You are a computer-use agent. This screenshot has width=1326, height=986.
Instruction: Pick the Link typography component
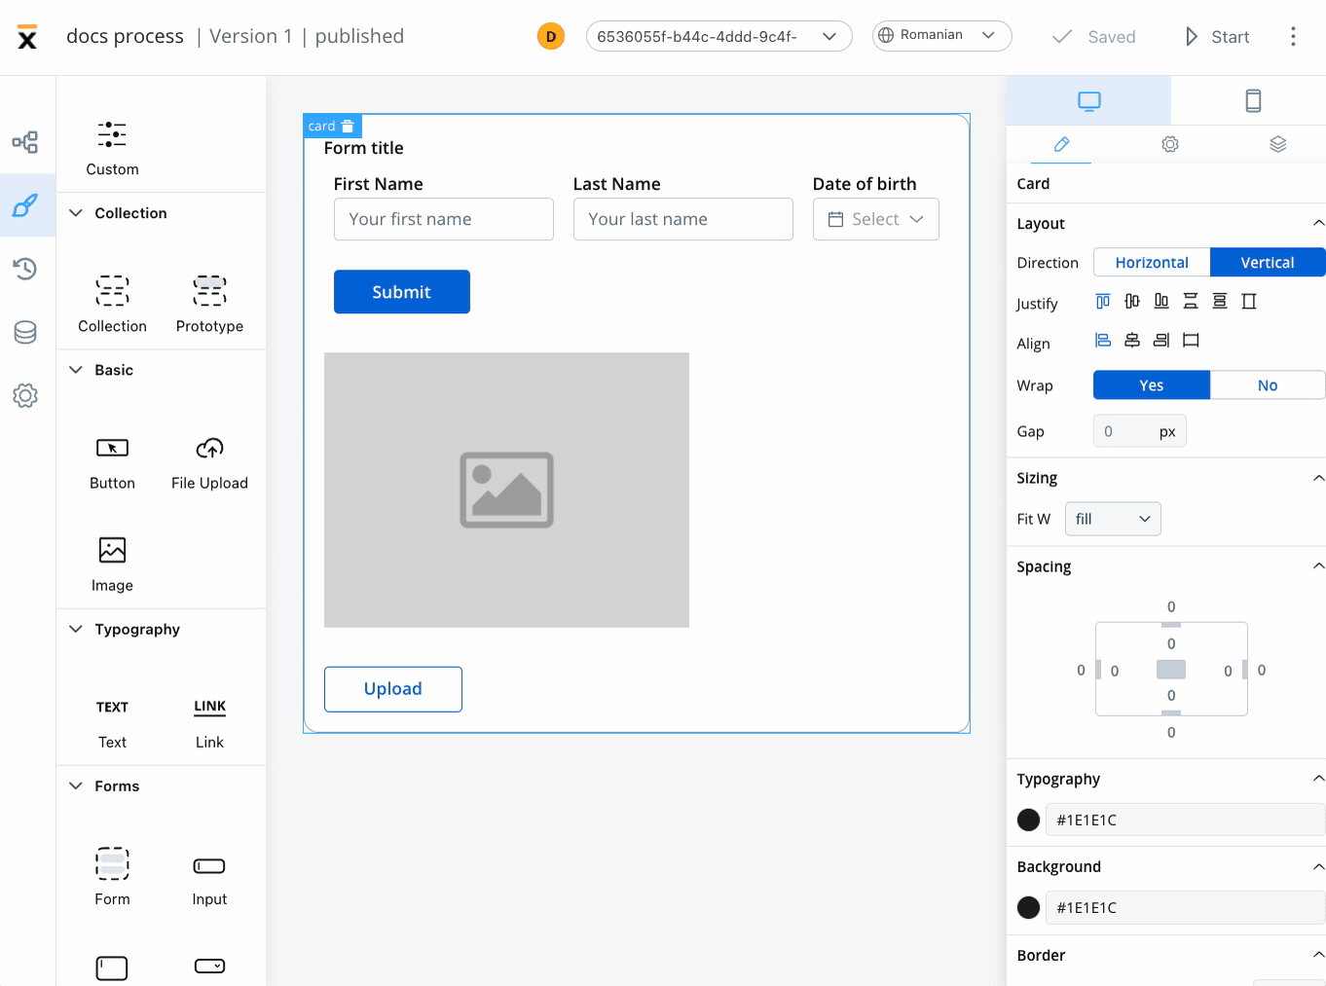pyautogui.click(x=209, y=707)
